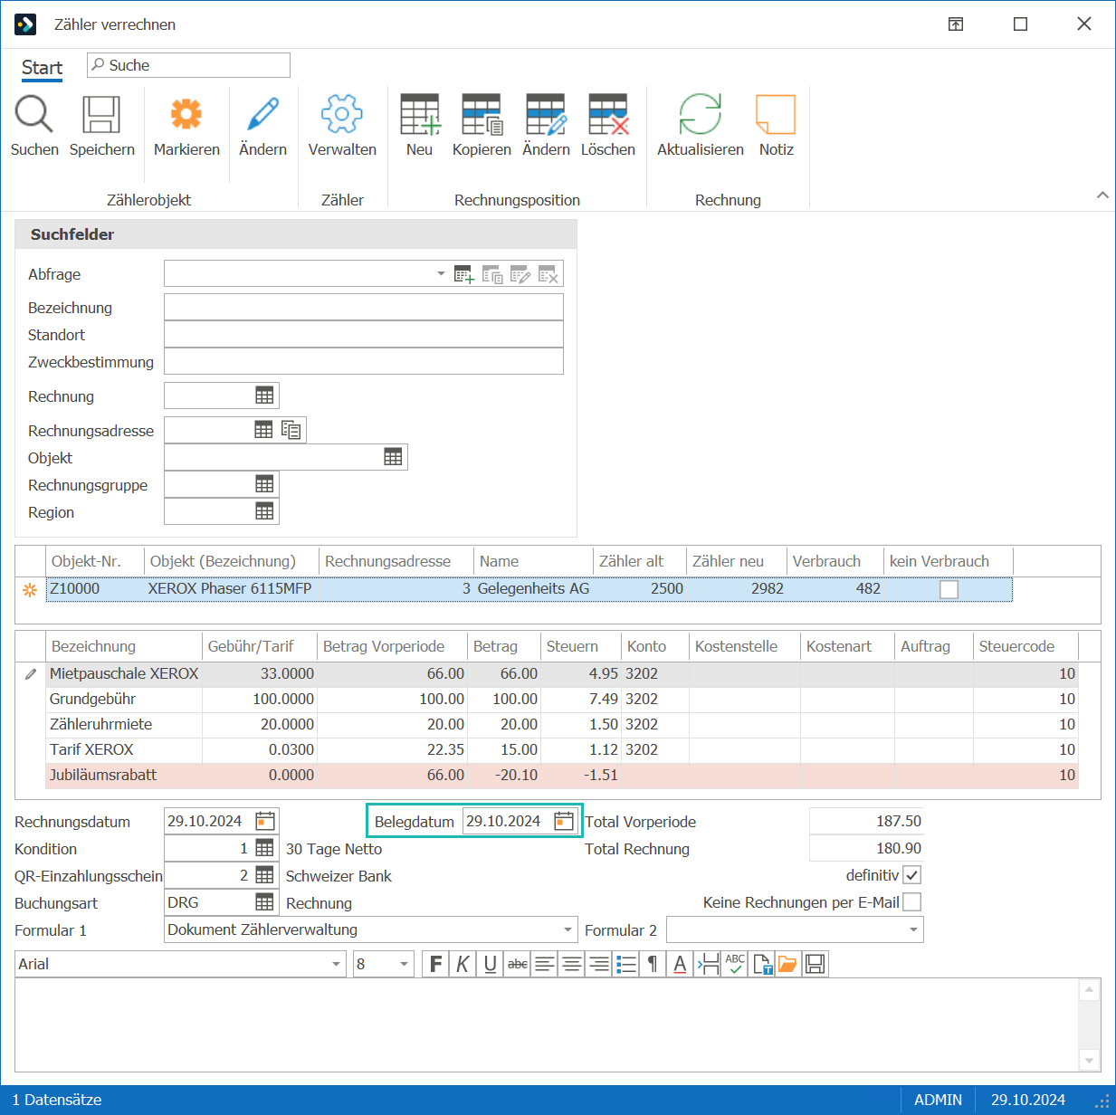The width and height of the screenshot is (1116, 1115).
Task: Add a new Abfrage query
Action: coord(464,274)
